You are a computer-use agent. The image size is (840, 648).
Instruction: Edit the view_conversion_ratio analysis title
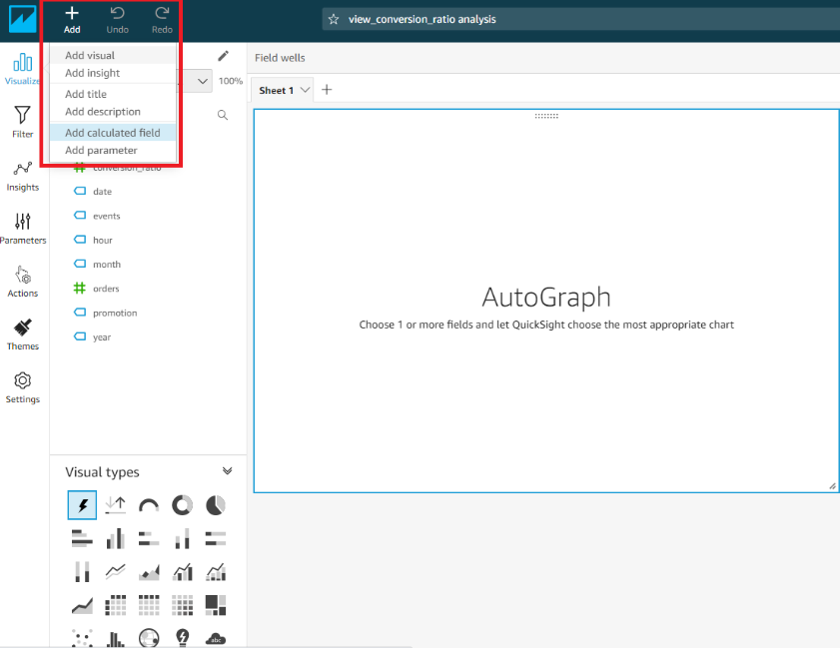(x=422, y=19)
